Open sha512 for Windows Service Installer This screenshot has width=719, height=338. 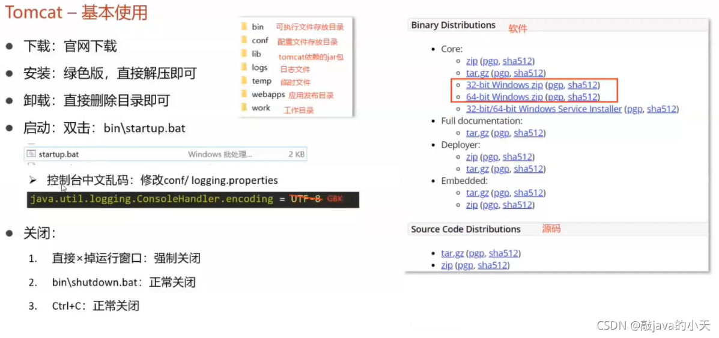pos(661,109)
